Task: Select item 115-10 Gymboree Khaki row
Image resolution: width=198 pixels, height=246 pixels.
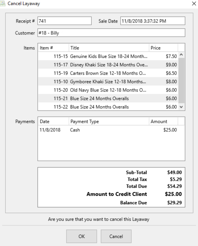Action: (108, 82)
